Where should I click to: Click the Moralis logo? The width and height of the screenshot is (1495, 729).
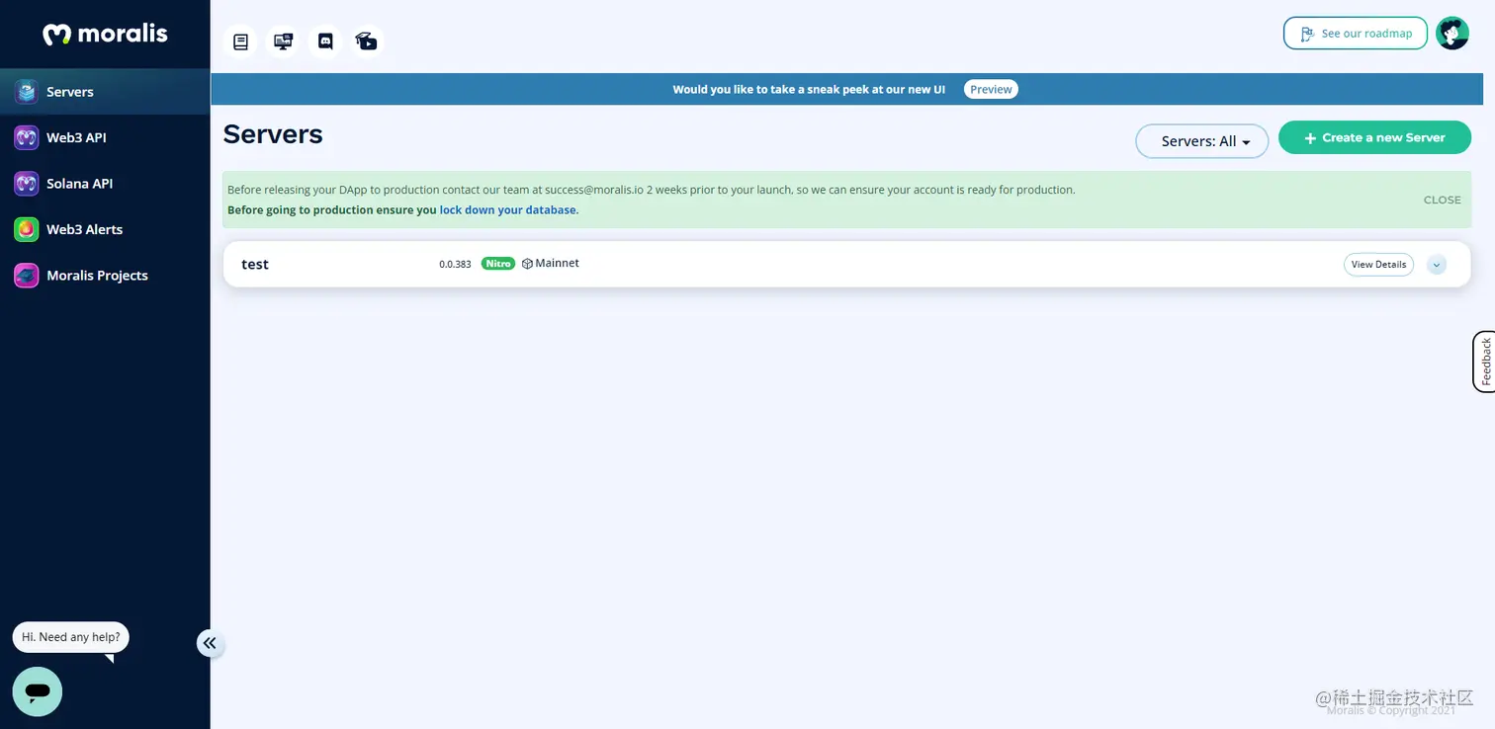(x=105, y=34)
